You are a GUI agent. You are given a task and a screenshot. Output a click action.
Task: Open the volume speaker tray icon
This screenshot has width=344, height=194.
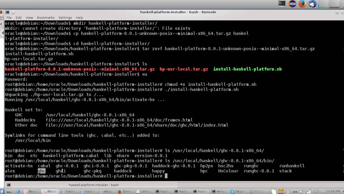tap(302, 192)
